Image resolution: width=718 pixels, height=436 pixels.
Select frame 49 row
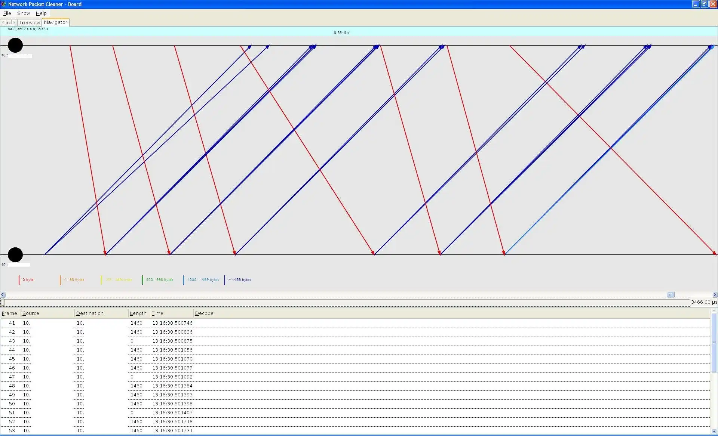[x=355, y=395]
